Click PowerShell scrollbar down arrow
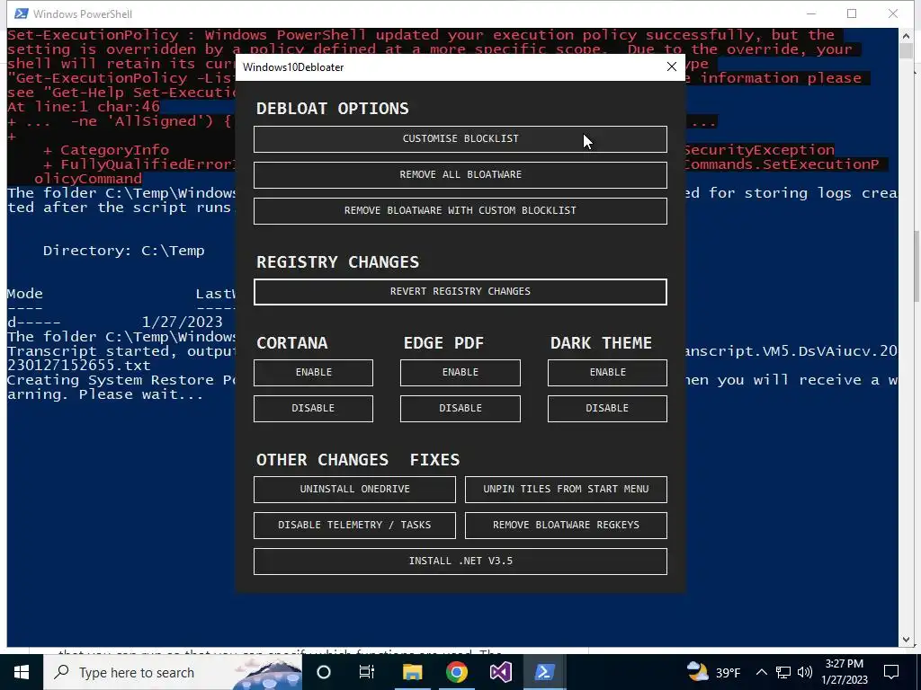 click(x=906, y=640)
